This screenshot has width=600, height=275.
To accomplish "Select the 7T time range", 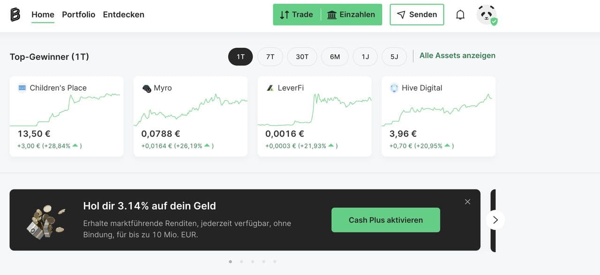I will (x=270, y=57).
